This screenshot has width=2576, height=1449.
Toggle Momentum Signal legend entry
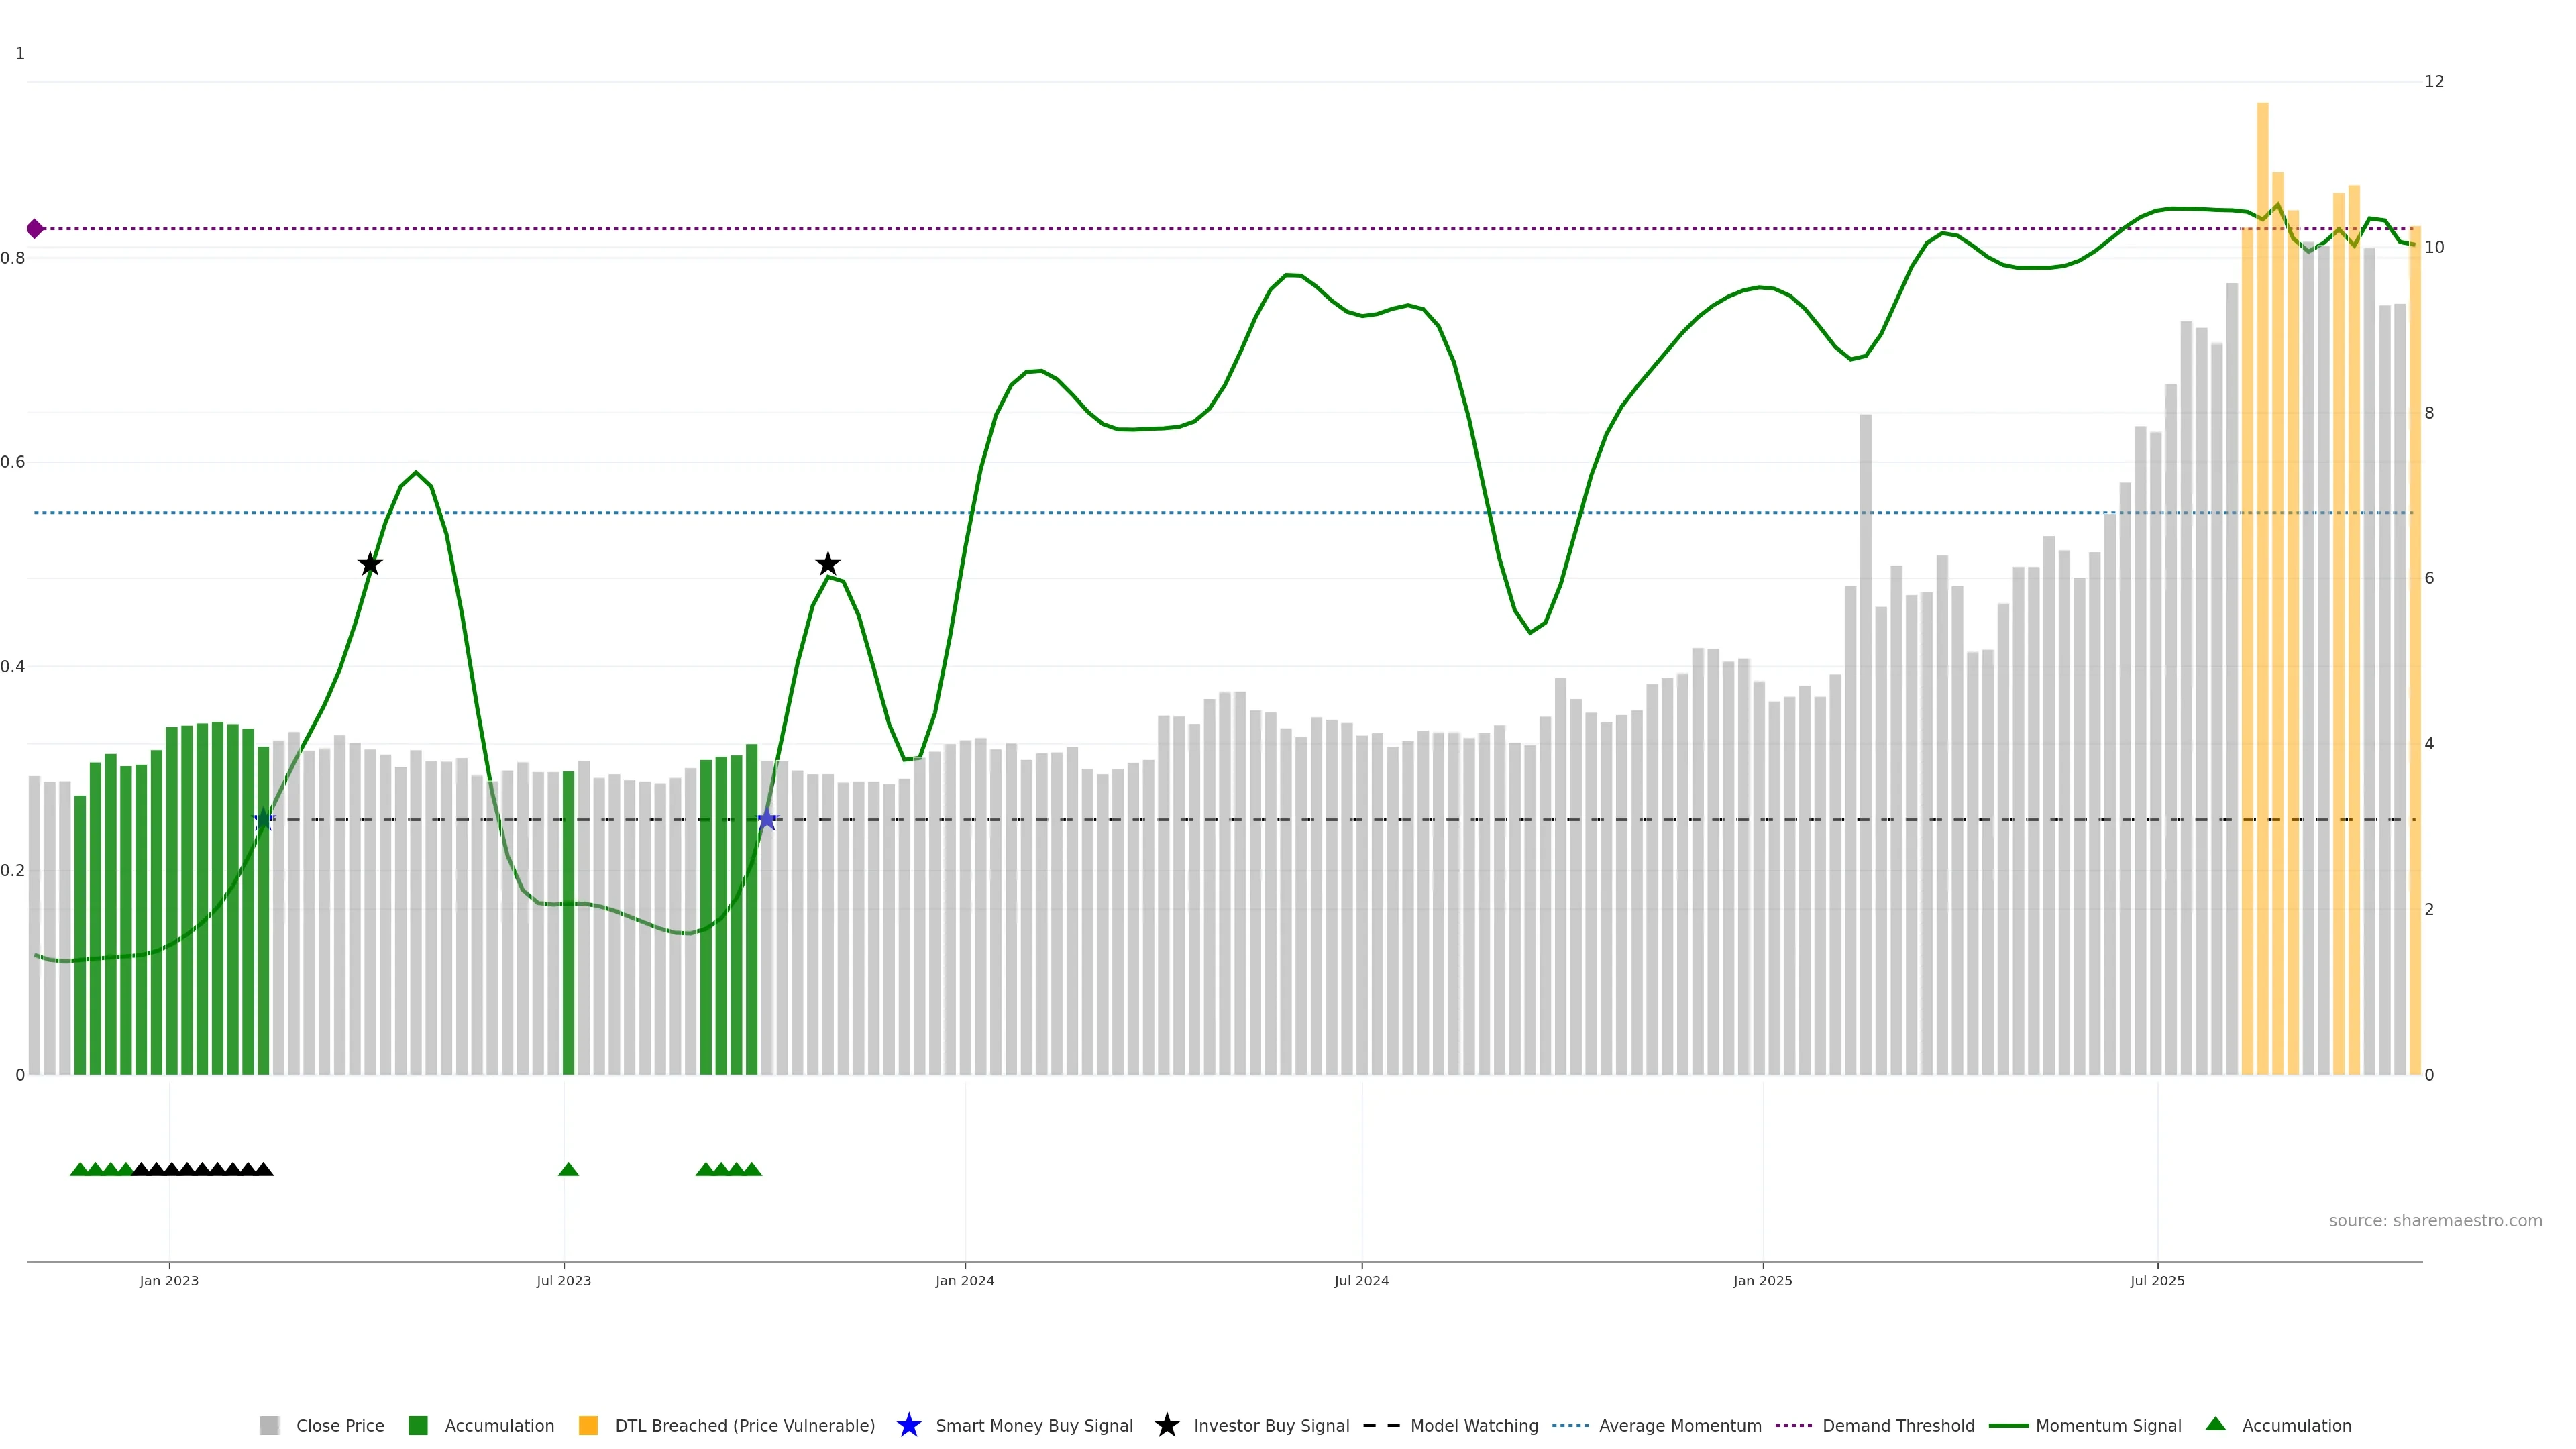click(x=2107, y=1425)
